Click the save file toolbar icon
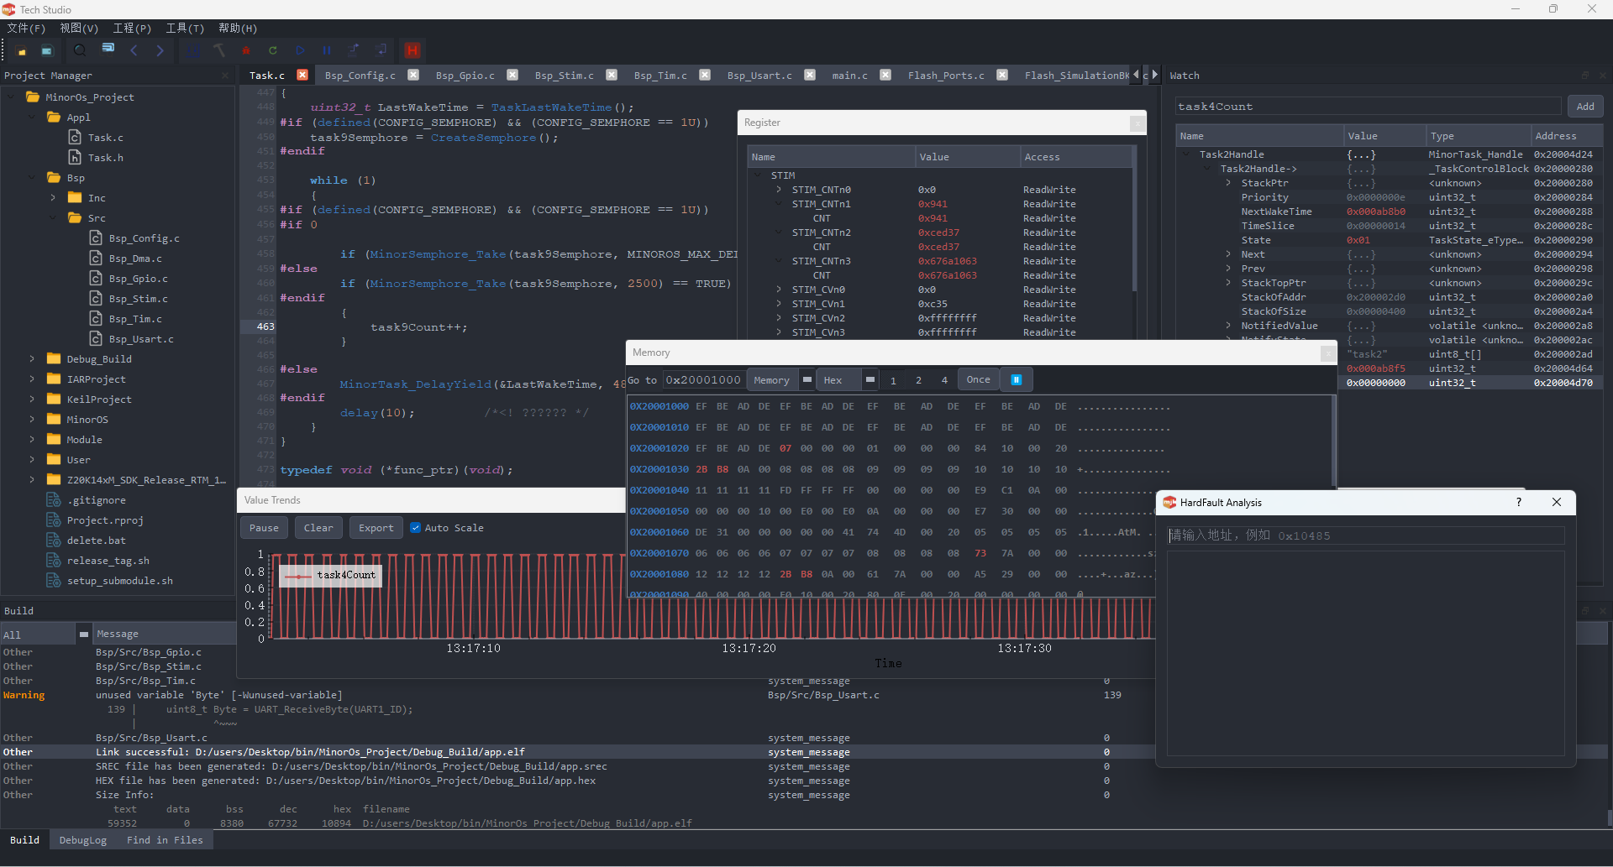1613x867 pixels. point(47,50)
